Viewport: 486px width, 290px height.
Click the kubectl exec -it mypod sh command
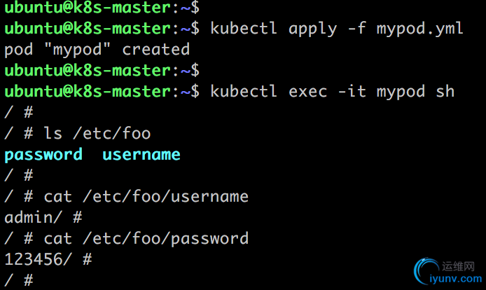332,92
